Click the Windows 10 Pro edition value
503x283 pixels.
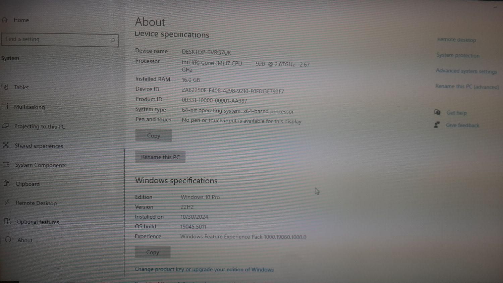(200, 197)
